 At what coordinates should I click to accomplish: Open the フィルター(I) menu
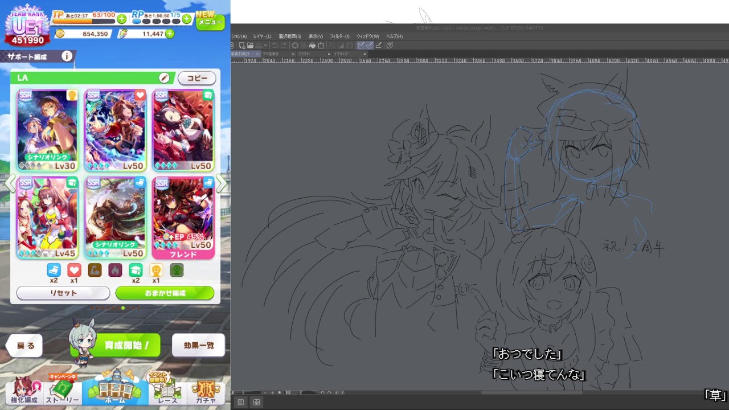[x=339, y=36]
